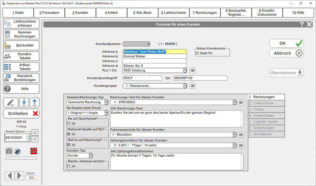Open the 6 Lieferscheine menu
The image size is (316, 186).
[174, 13]
